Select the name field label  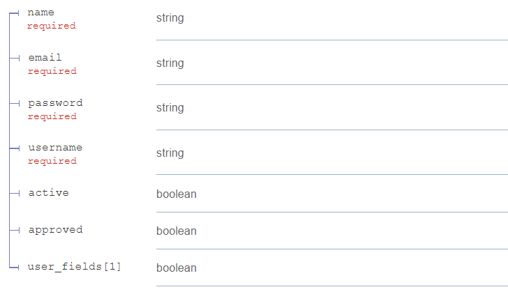click(x=40, y=13)
